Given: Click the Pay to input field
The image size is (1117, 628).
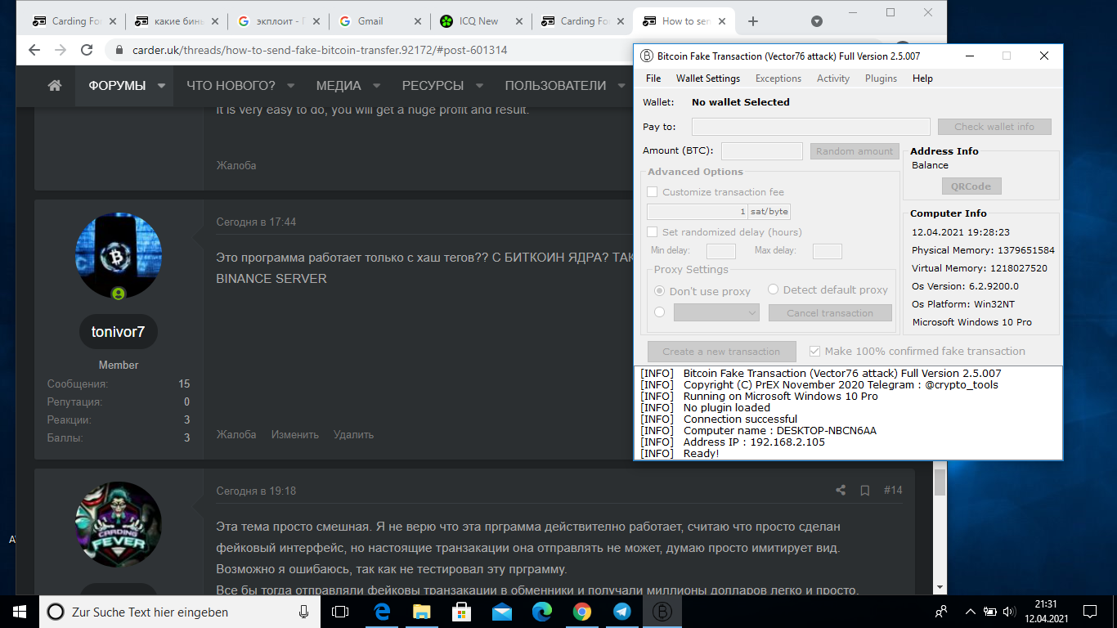Looking at the screenshot, I should (810, 127).
